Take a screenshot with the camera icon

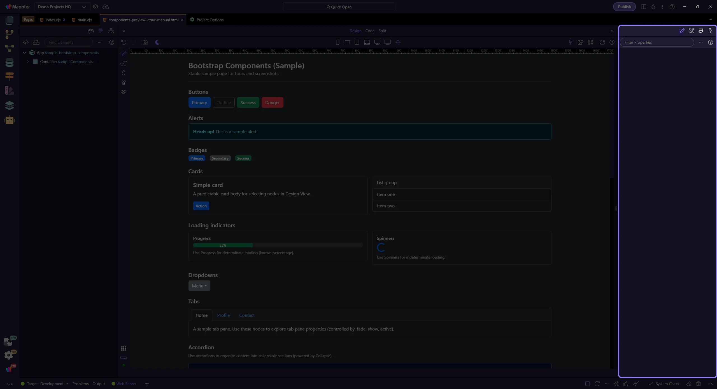point(145,42)
